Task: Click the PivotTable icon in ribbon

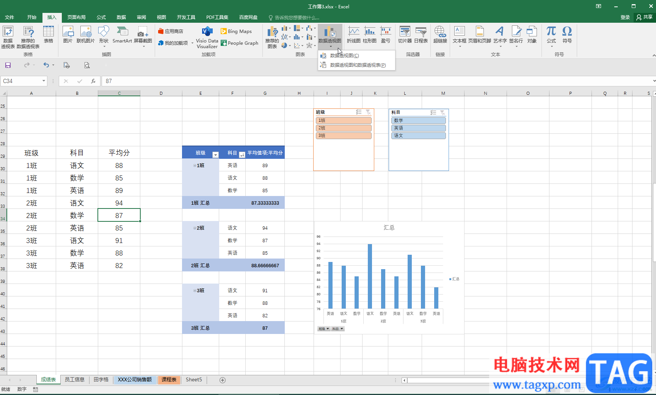Action: 8,37
